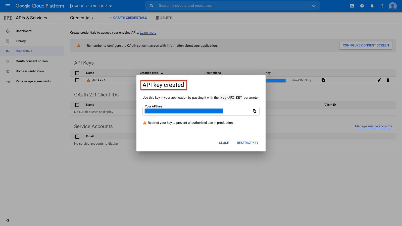The width and height of the screenshot is (402, 226).
Task: Open the main navigation hamburger menu
Action: tap(8, 6)
